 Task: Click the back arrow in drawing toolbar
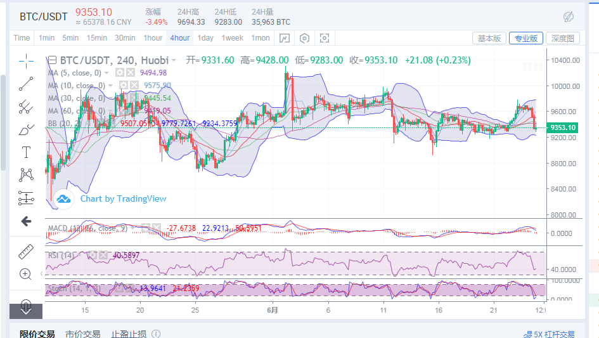[26, 221]
